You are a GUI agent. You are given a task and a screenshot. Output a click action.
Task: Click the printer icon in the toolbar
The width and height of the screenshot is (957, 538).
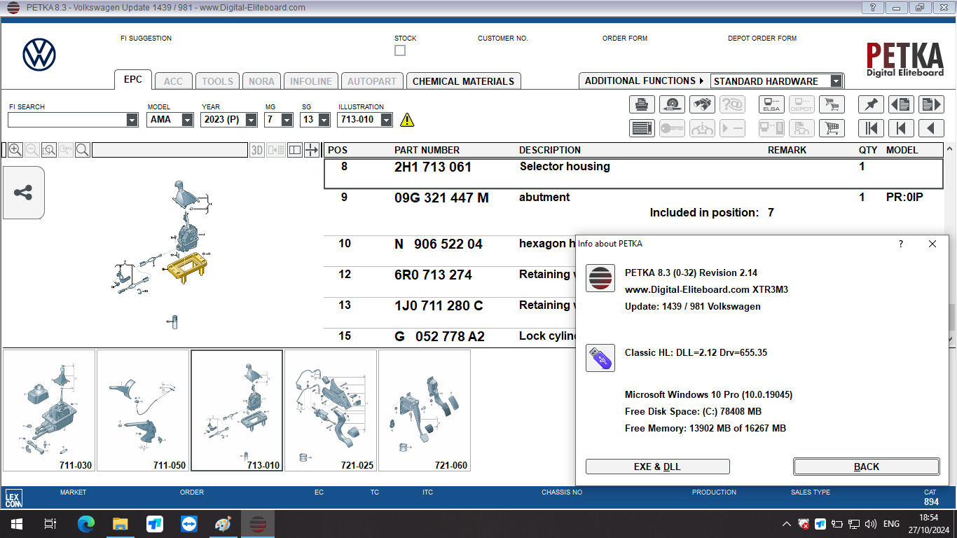pos(641,104)
